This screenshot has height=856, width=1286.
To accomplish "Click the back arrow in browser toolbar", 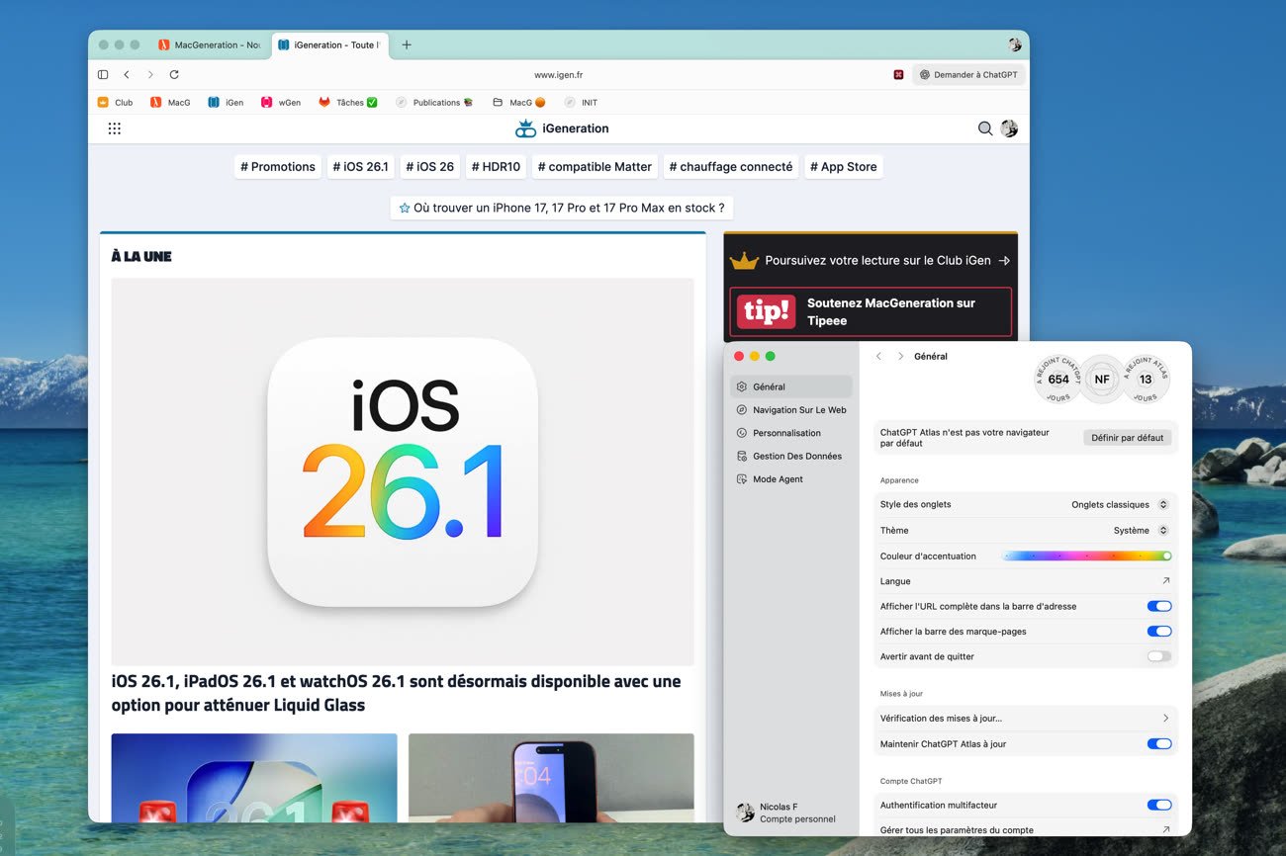I will coord(127,74).
